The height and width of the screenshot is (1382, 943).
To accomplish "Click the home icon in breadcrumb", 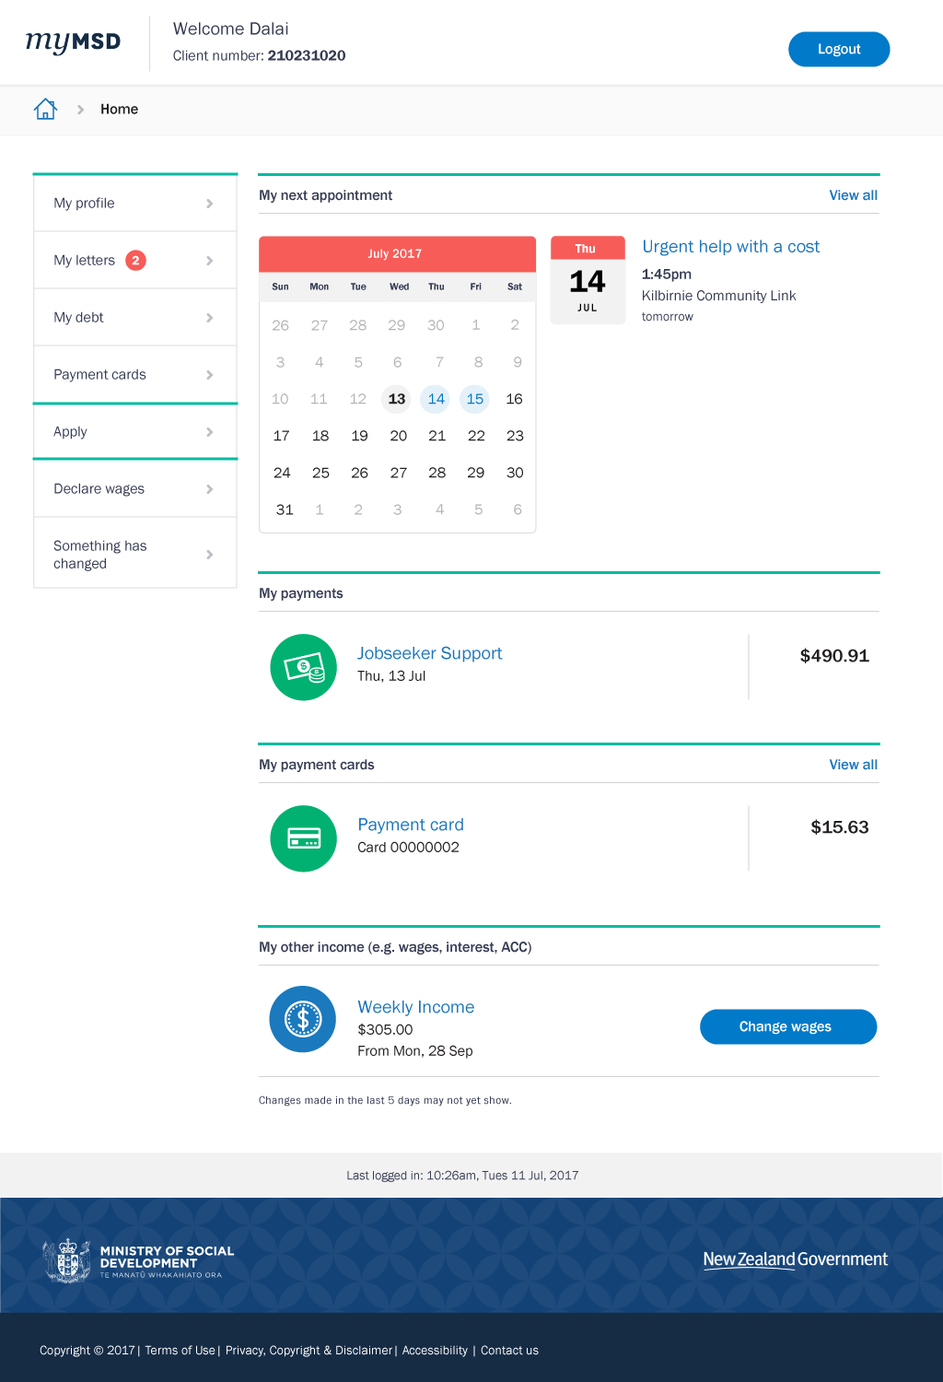I will (45, 109).
